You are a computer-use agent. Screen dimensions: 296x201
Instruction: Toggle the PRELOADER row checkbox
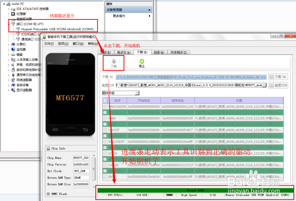[x=105, y=106]
